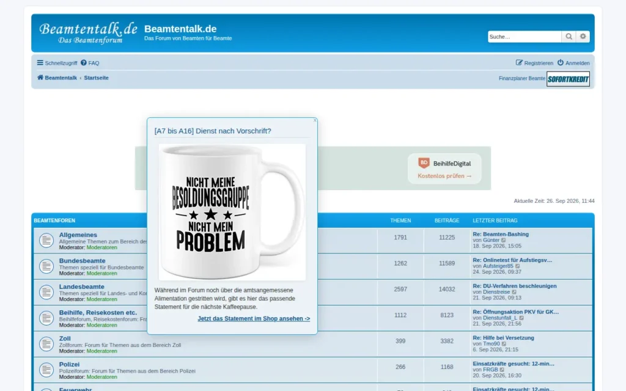The image size is (626, 391).
Task: Open the Allgemeines forum
Action: click(78, 235)
